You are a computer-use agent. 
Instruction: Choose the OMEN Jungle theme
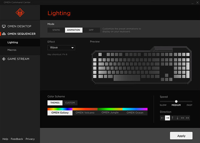tap(110, 112)
